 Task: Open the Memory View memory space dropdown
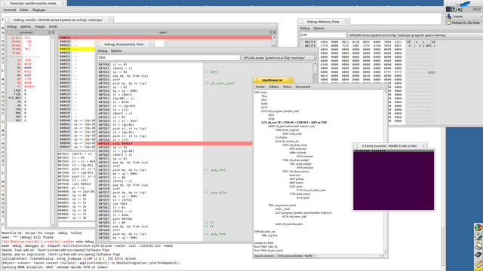(415, 35)
